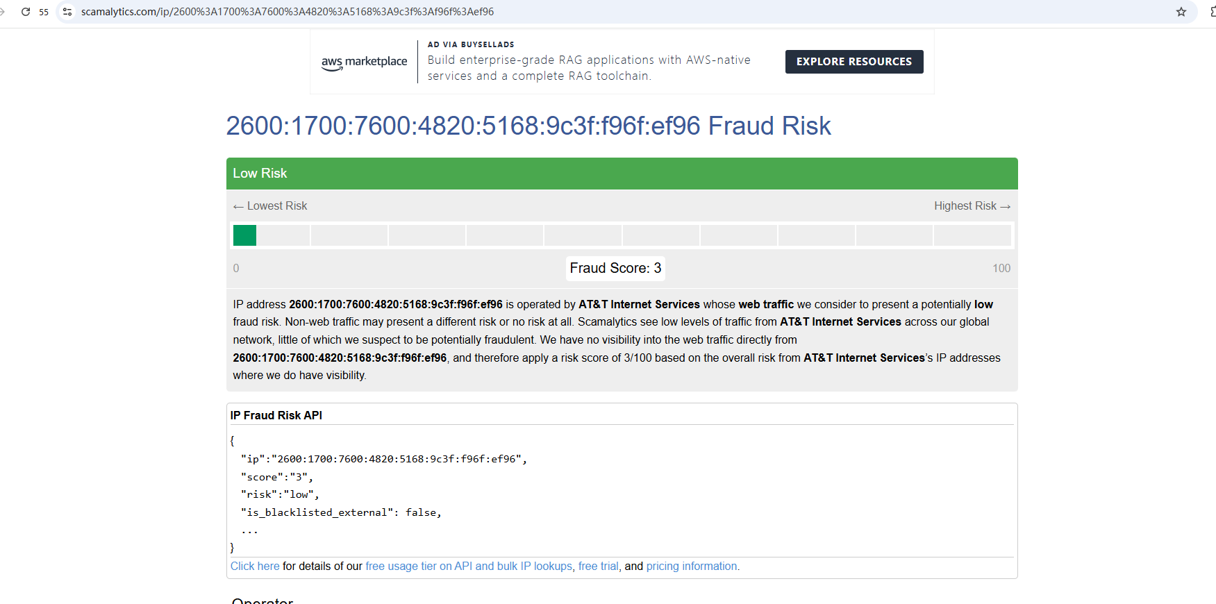Image resolution: width=1216 pixels, height=604 pixels.
Task: Click the "Lowest Risk" arrow label
Action: coord(271,206)
